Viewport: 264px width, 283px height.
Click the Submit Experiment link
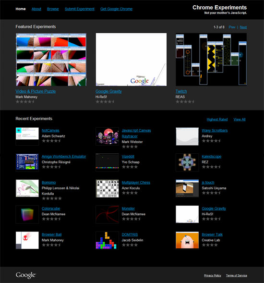coord(80,9)
